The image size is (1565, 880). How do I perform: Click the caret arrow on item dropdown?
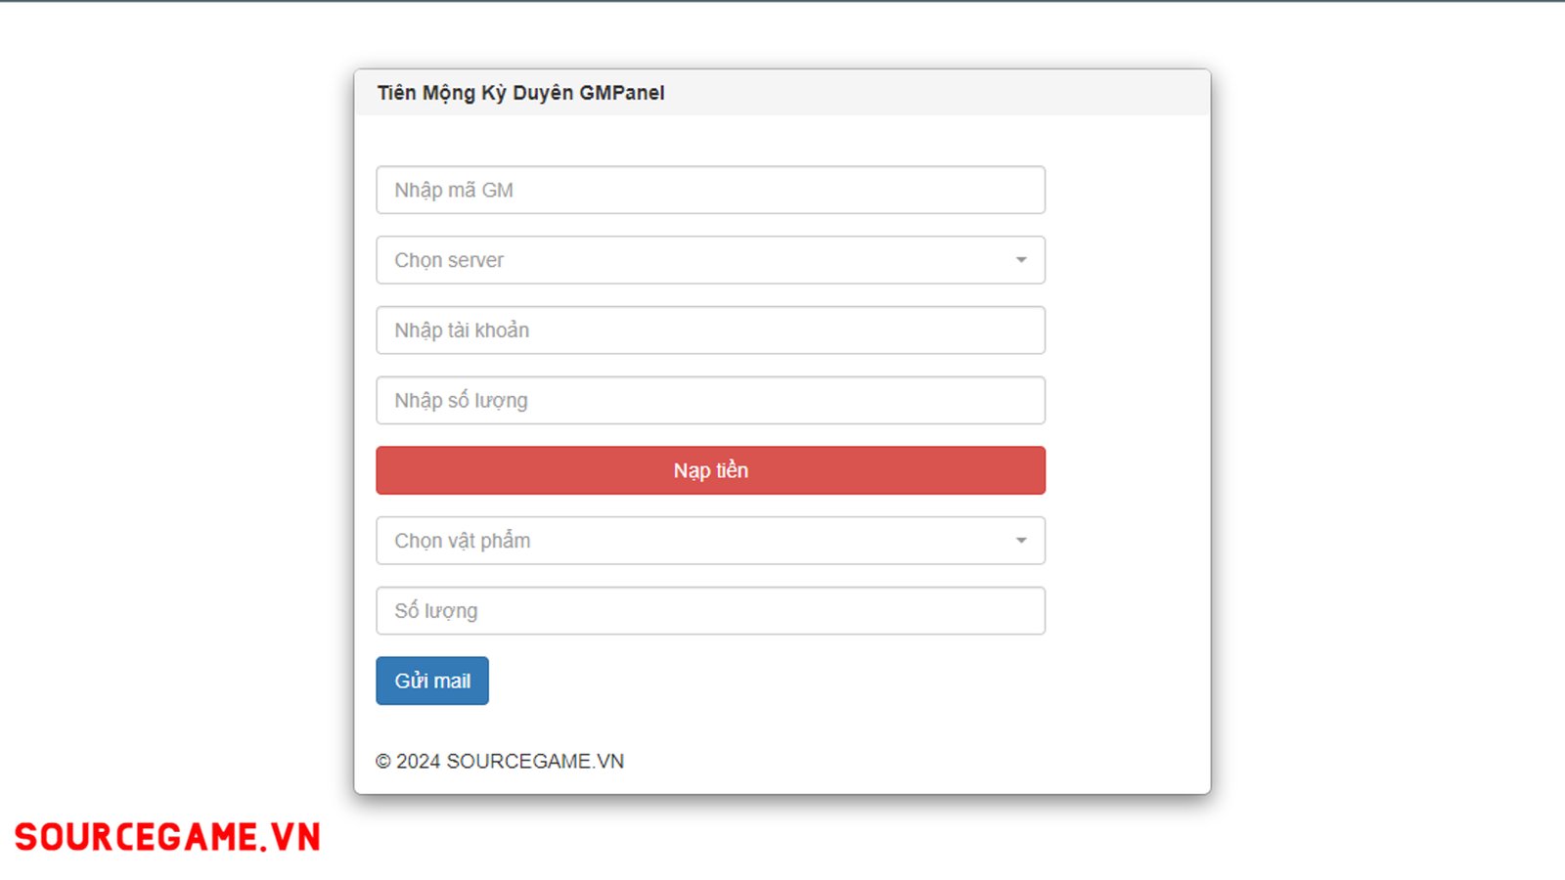(1021, 541)
